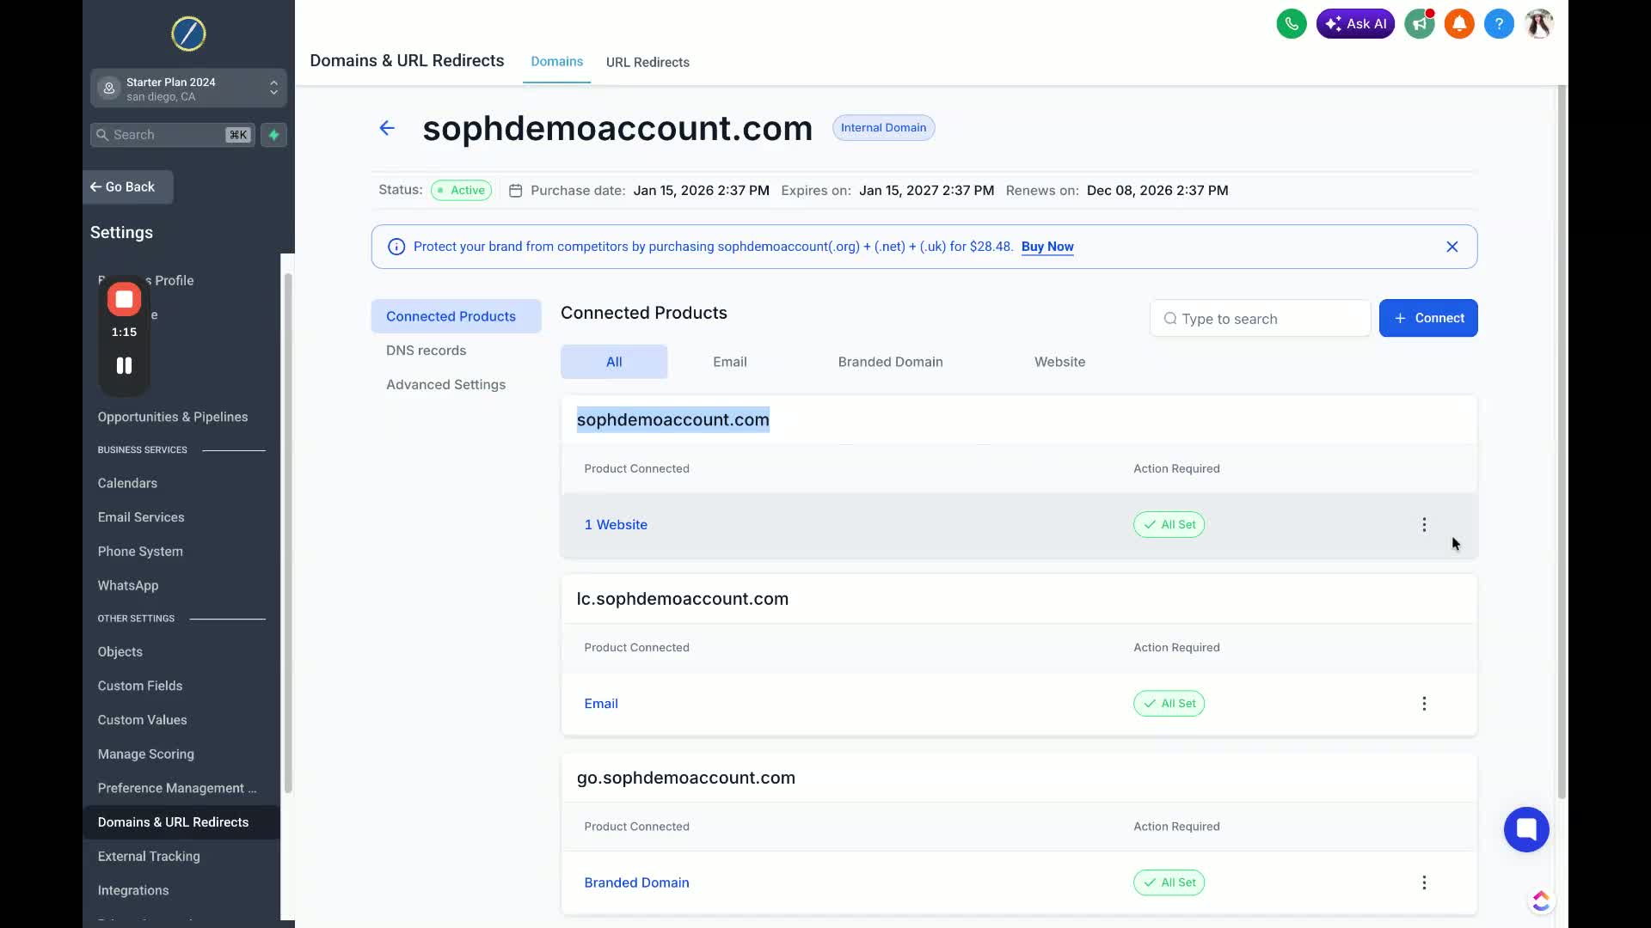Image resolution: width=1651 pixels, height=928 pixels.
Task: Click the Type to search field
Action: click(1260, 319)
